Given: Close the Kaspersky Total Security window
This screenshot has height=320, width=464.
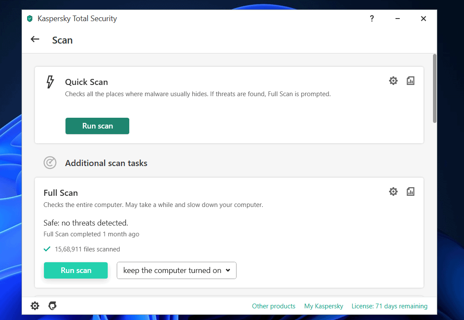Looking at the screenshot, I should coord(424,19).
